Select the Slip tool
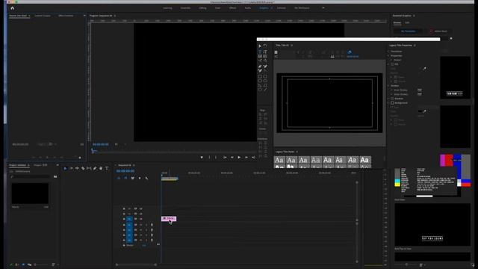Screen dimensions: 478x269 (89, 168)
